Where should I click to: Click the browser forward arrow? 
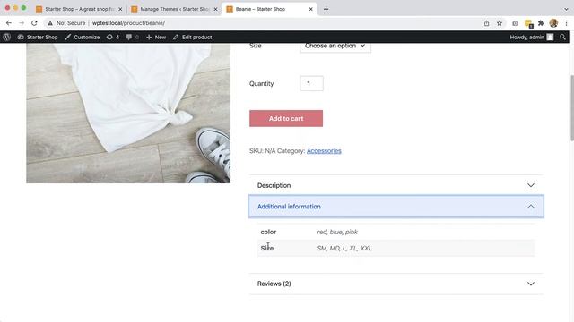[x=22, y=23]
